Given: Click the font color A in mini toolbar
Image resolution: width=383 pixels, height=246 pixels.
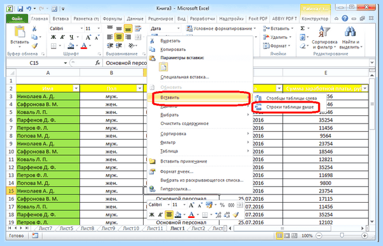Looking at the screenshot, I should point(191,215).
